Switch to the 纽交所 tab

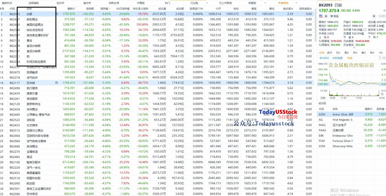click(60, 3)
